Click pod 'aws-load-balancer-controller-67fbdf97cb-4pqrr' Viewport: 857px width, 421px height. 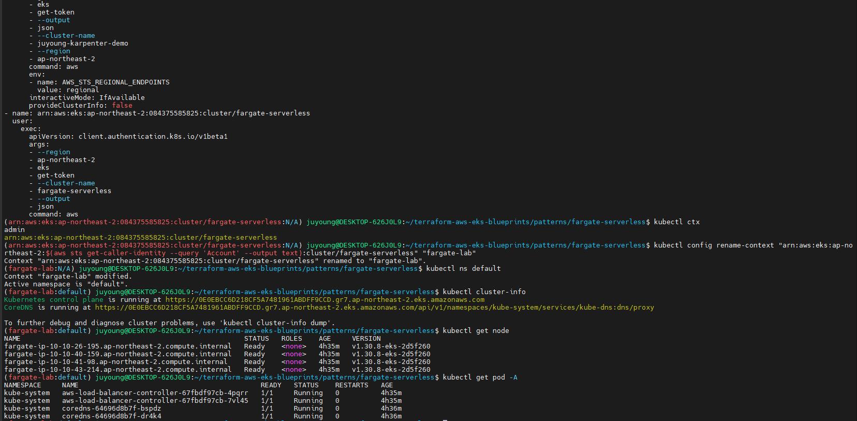click(x=155, y=393)
